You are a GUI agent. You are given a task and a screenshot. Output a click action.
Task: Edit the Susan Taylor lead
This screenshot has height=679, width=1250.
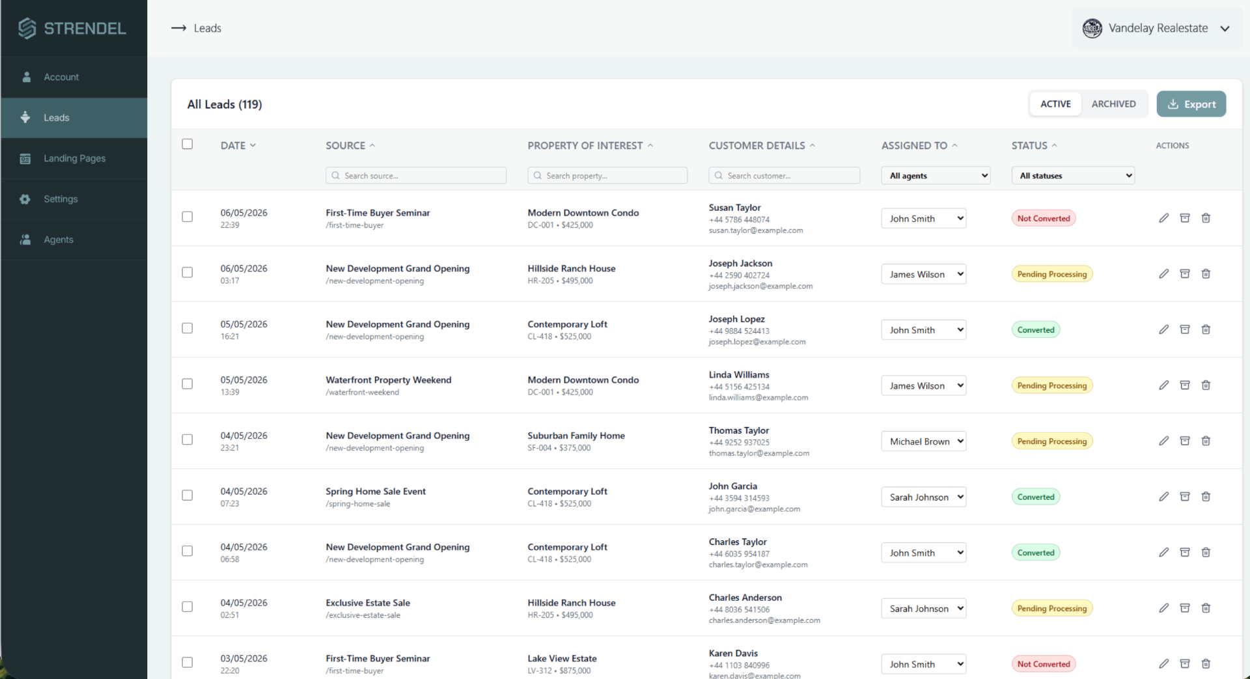(1163, 218)
